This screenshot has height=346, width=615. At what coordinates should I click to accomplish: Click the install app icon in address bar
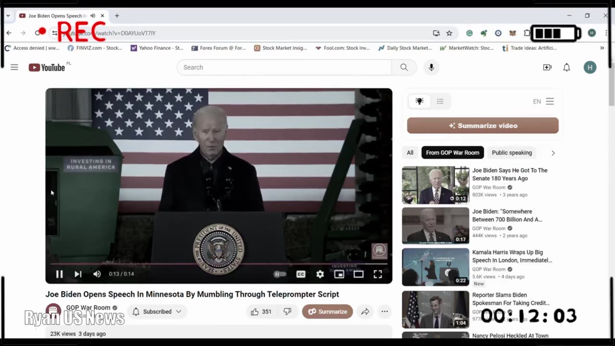tap(436, 33)
